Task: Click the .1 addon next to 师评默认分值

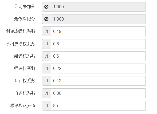Action: (x=46, y=106)
